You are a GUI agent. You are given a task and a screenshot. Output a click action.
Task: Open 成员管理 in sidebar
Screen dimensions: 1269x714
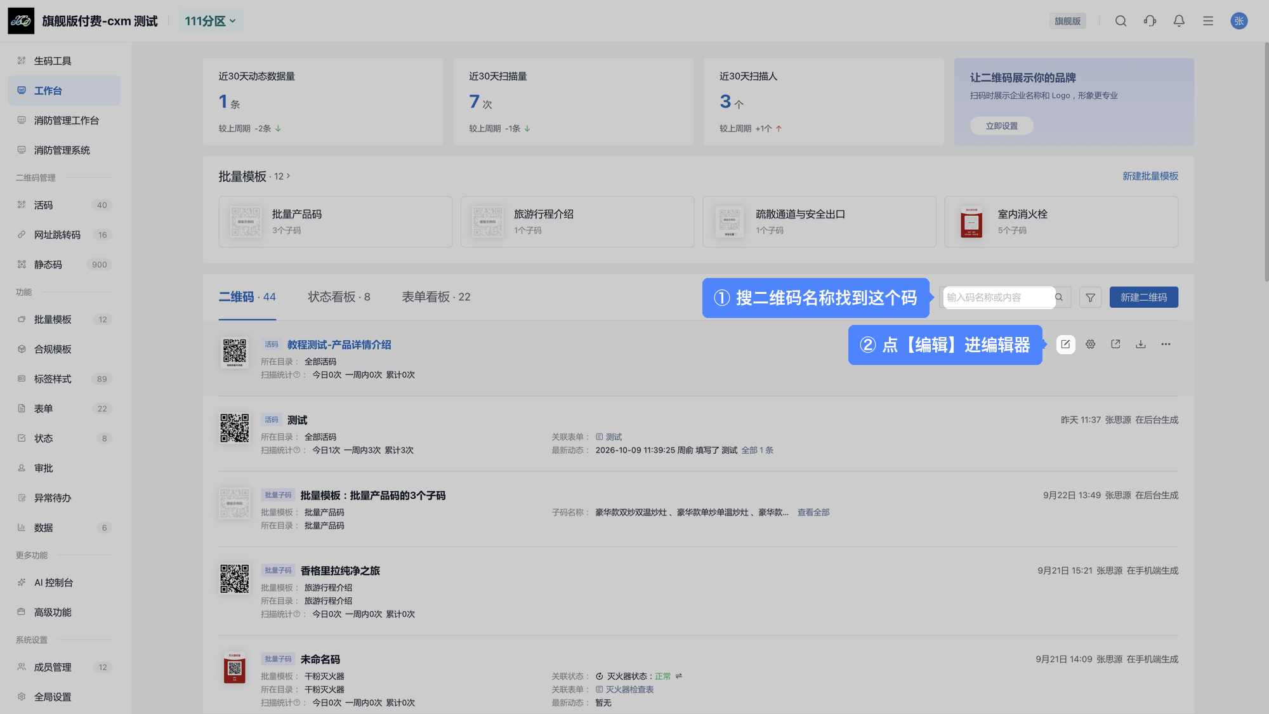pyautogui.click(x=63, y=667)
